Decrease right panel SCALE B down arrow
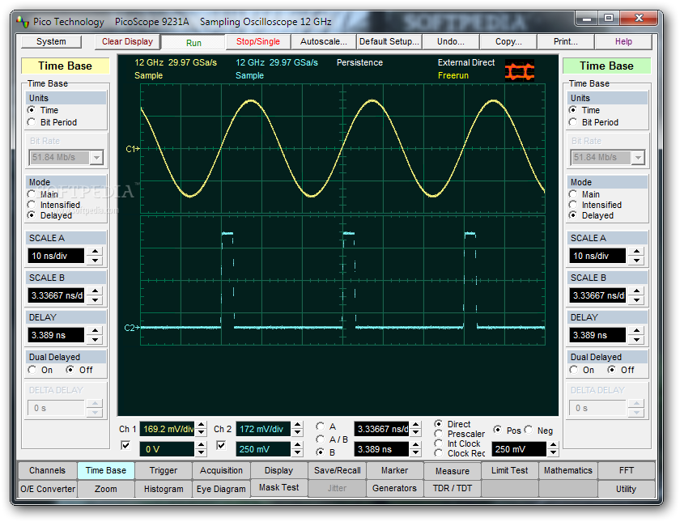 pyautogui.click(x=636, y=300)
